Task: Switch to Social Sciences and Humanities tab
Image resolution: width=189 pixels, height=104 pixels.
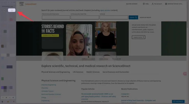Action: click(x=116, y=72)
